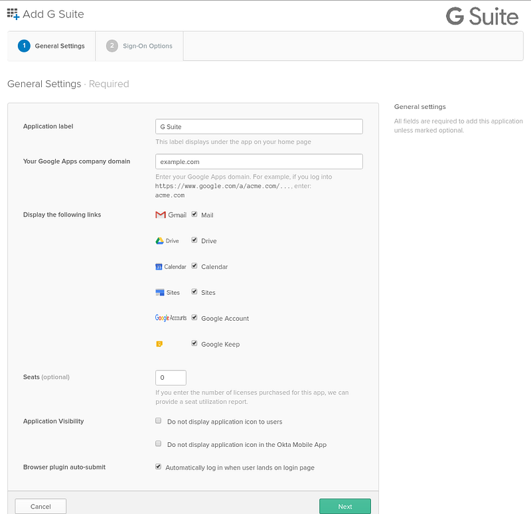Click the Add G Suite grid icon

(x=13, y=14)
